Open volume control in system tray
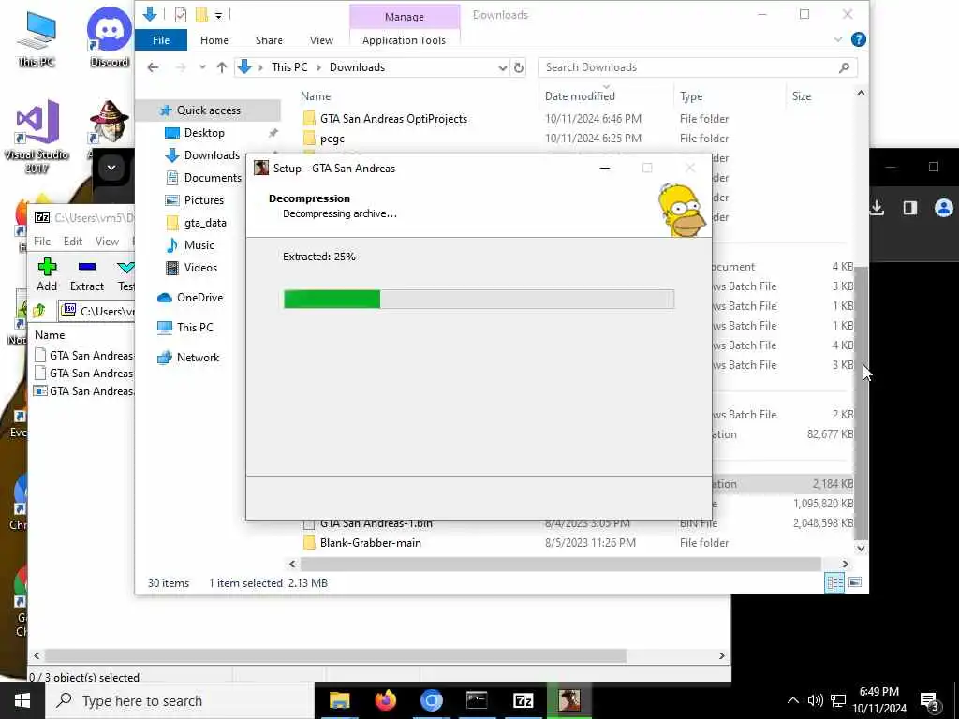The height and width of the screenshot is (719, 959). (815, 700)
